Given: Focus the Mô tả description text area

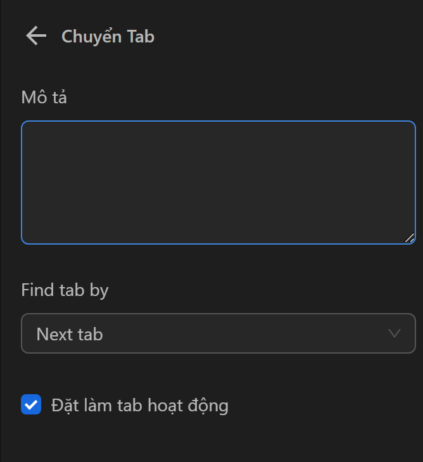Looking at the screenshot, I should pyautogui.click(x=218, y=183).
